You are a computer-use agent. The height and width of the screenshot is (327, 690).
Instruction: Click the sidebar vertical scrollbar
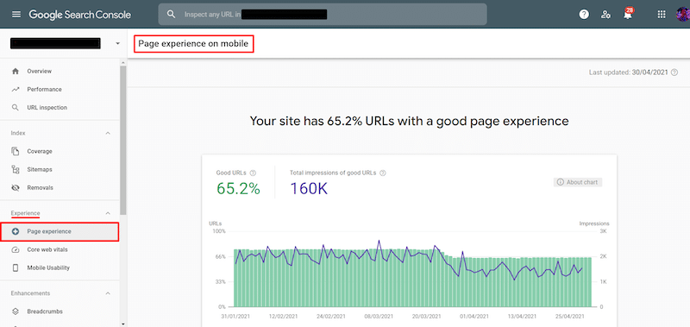point(123,140)
